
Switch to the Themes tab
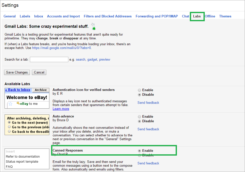[x=225, y=16]
